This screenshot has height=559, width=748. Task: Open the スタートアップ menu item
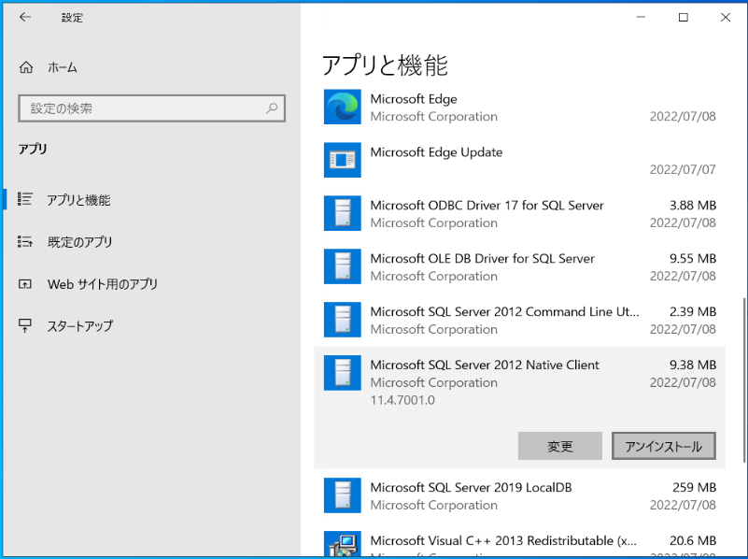click(x=151, y=326)
